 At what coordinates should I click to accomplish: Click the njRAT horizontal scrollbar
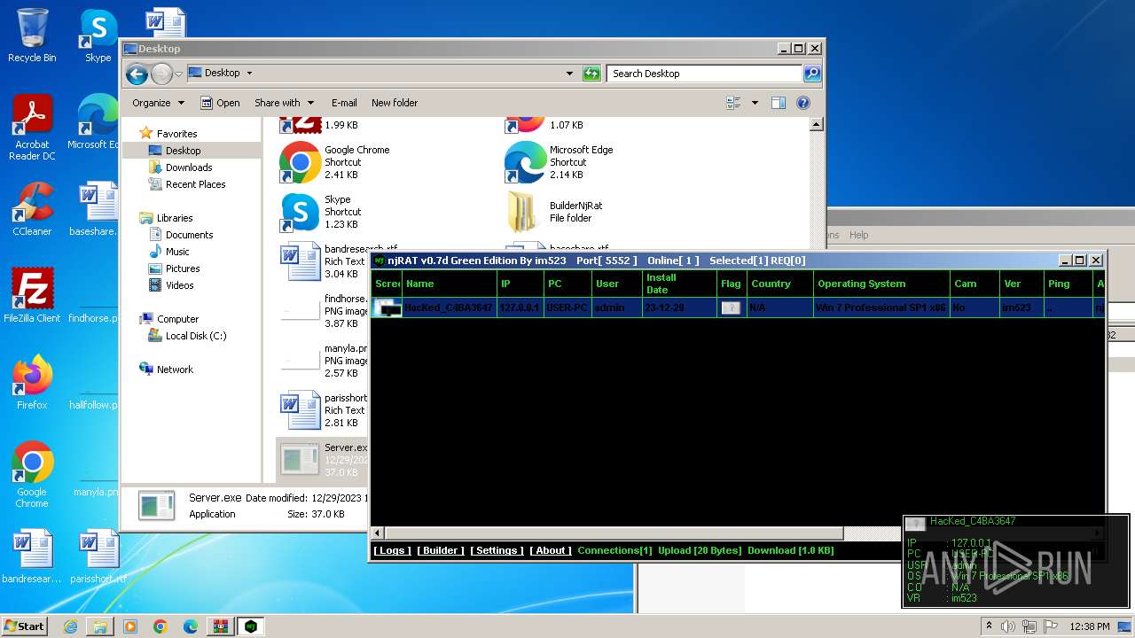(x=613, y=533)
